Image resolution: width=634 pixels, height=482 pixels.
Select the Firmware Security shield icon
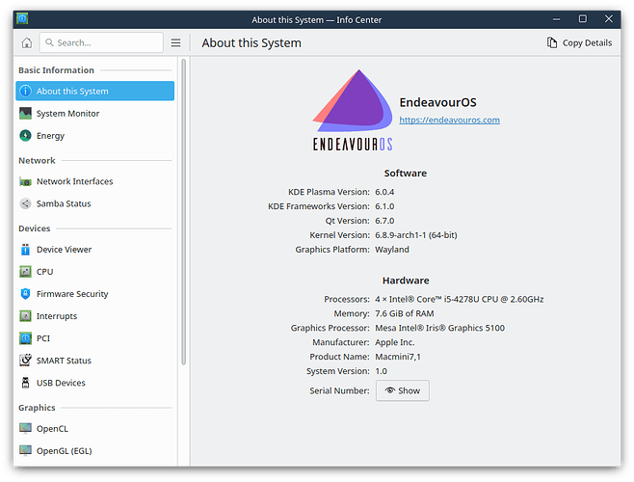[26, 294]
